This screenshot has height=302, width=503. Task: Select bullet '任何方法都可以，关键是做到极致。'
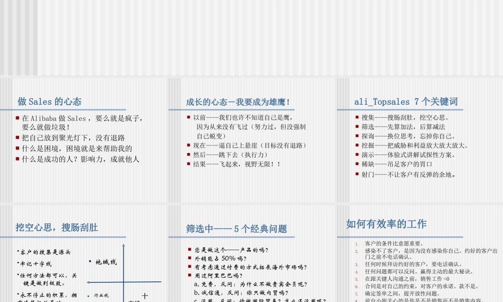(x=47, y=279)
